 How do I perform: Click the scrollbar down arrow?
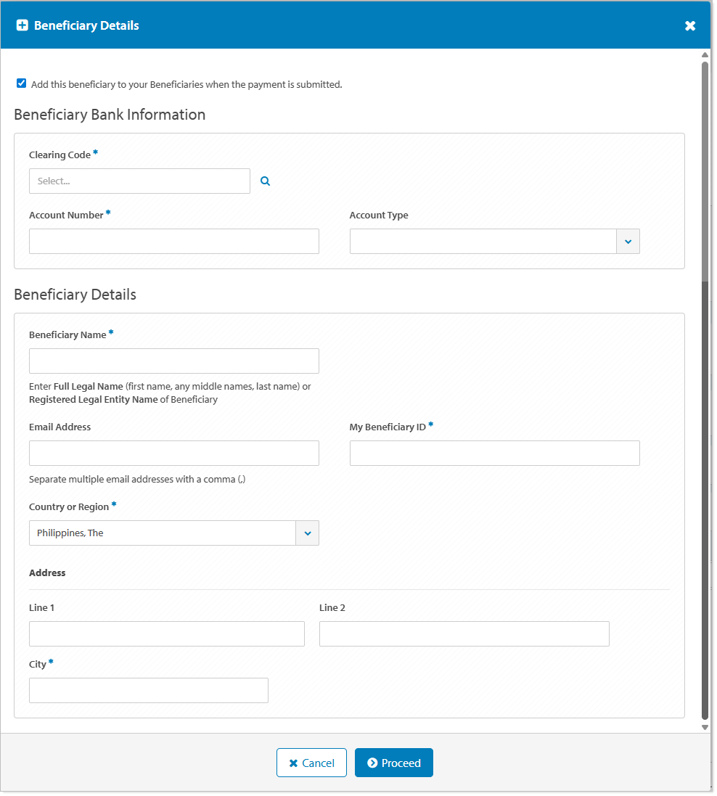coord(705,727)
